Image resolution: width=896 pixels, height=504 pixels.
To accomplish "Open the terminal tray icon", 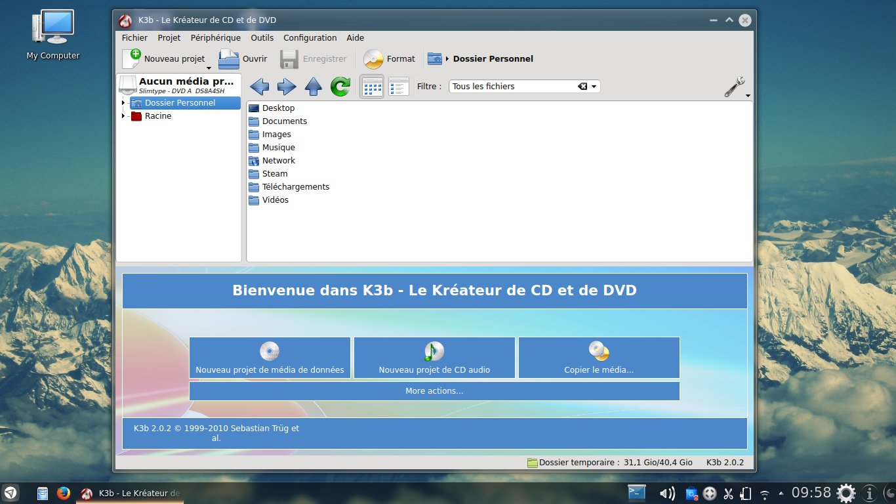I will tap(636, 493).
